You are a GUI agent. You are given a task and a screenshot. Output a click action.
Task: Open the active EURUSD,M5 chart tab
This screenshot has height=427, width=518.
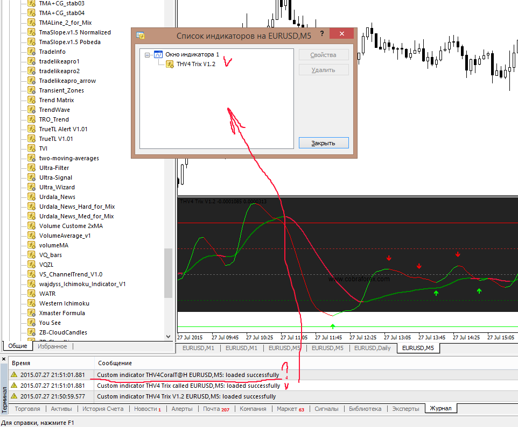click(418, 348)
